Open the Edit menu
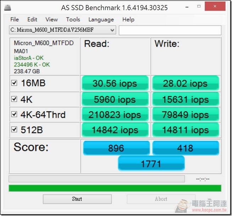 [32, 20]
